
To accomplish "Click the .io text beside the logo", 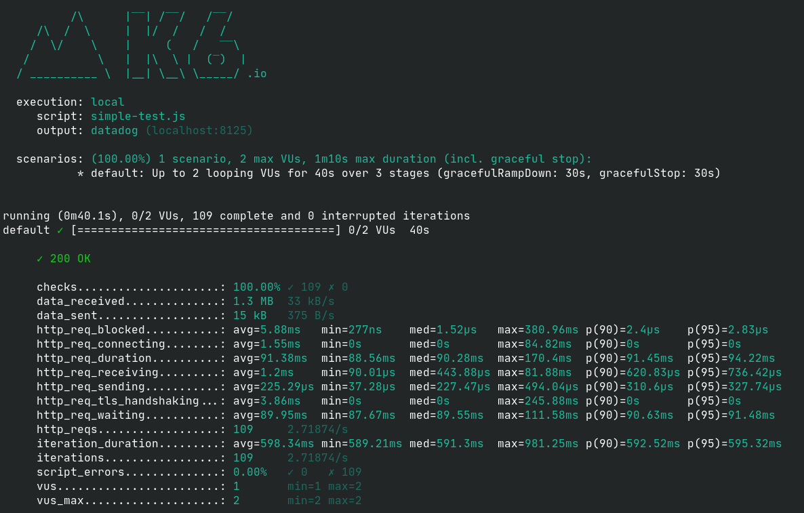I will [257, 74].
